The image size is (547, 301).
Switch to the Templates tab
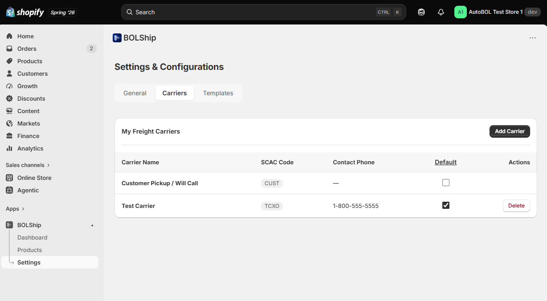pos(218,93)
